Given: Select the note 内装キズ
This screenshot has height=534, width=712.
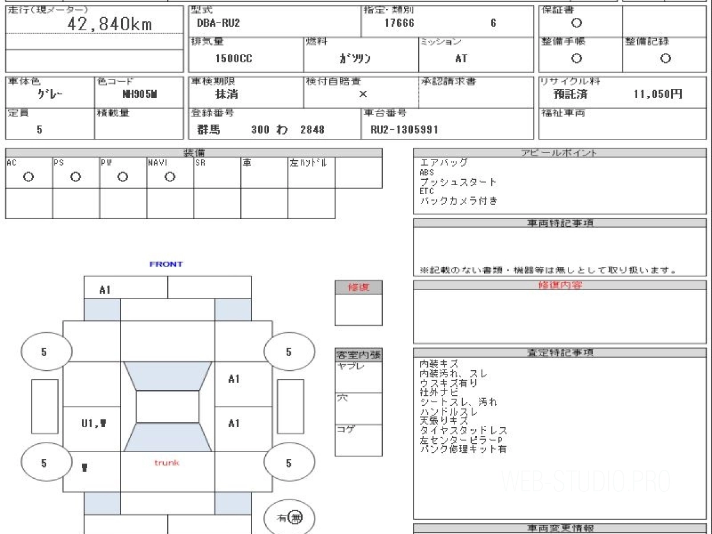Looking at the screenshot, I should (x=439, y=363).
